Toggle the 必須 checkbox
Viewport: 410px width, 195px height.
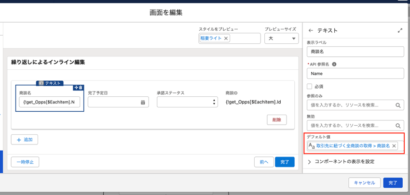[x=310, y=86]
